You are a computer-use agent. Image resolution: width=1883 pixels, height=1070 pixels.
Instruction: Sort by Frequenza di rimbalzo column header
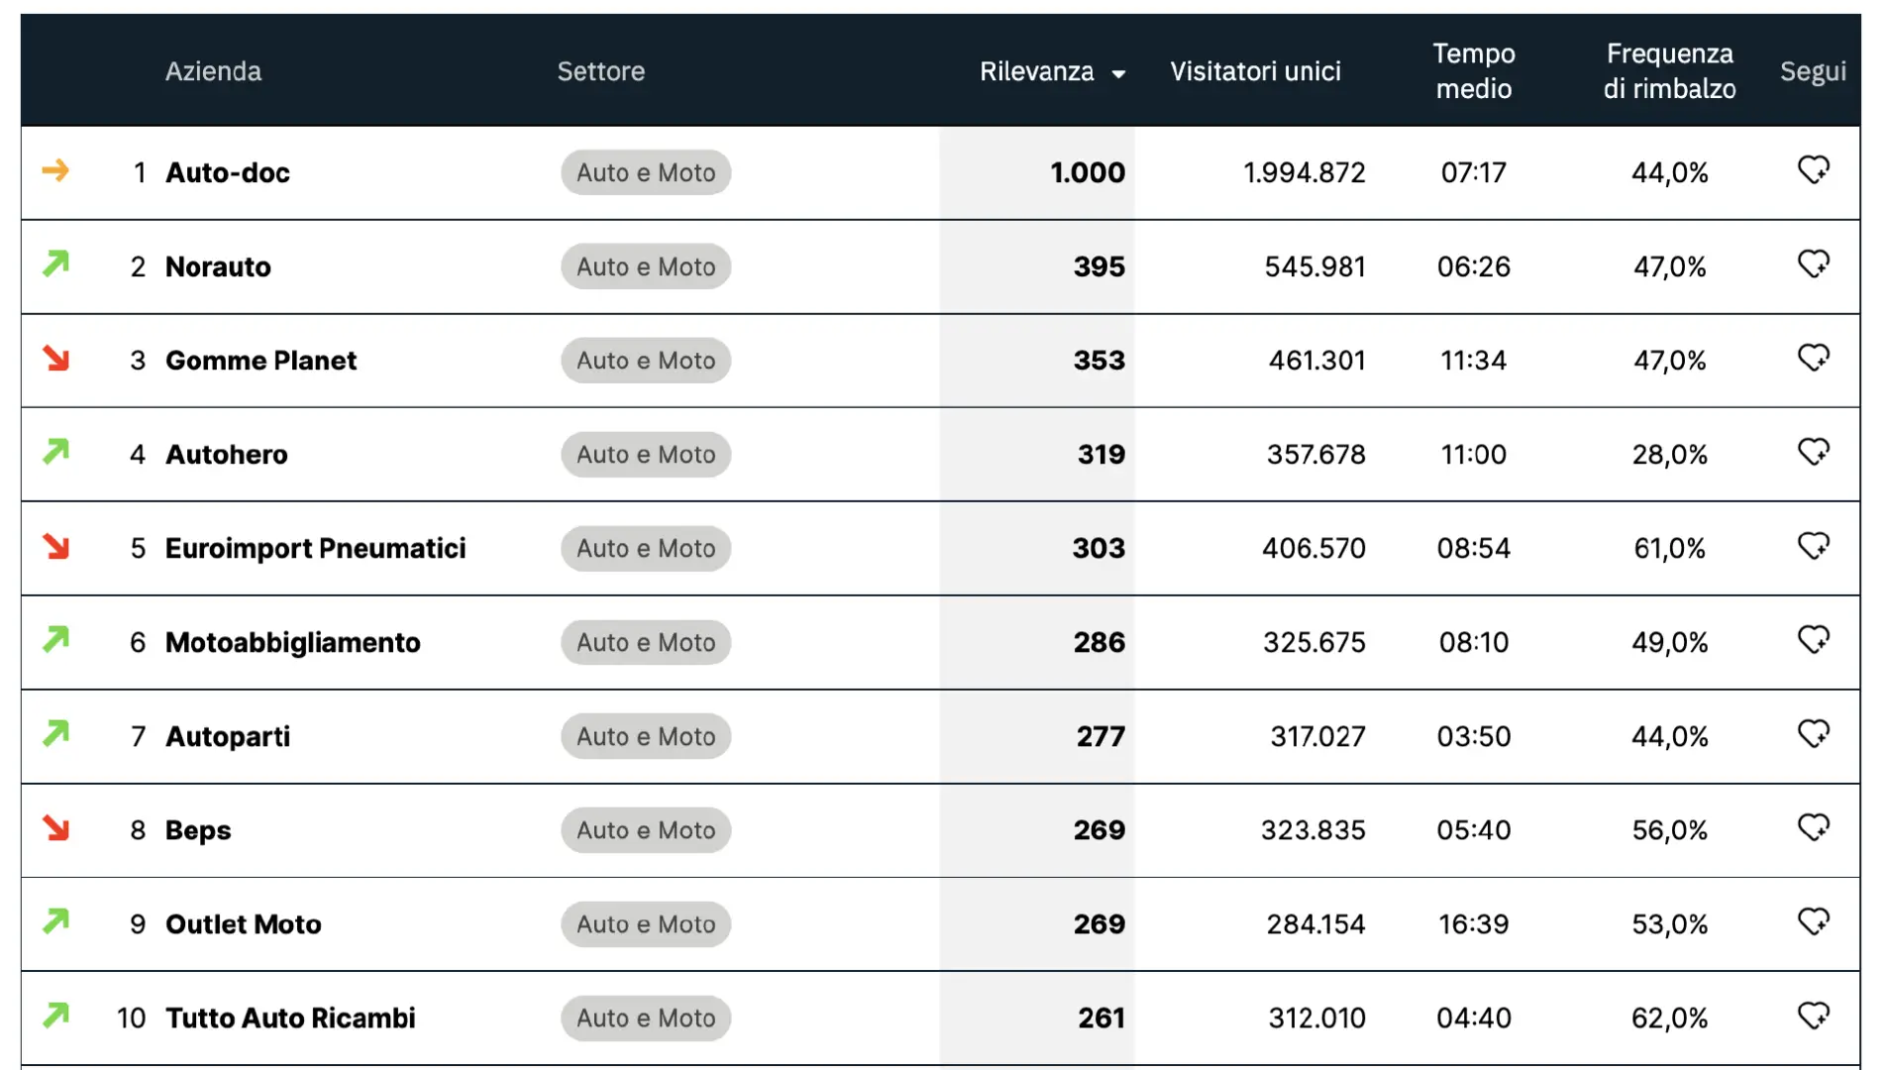[x=1669, y=71]
